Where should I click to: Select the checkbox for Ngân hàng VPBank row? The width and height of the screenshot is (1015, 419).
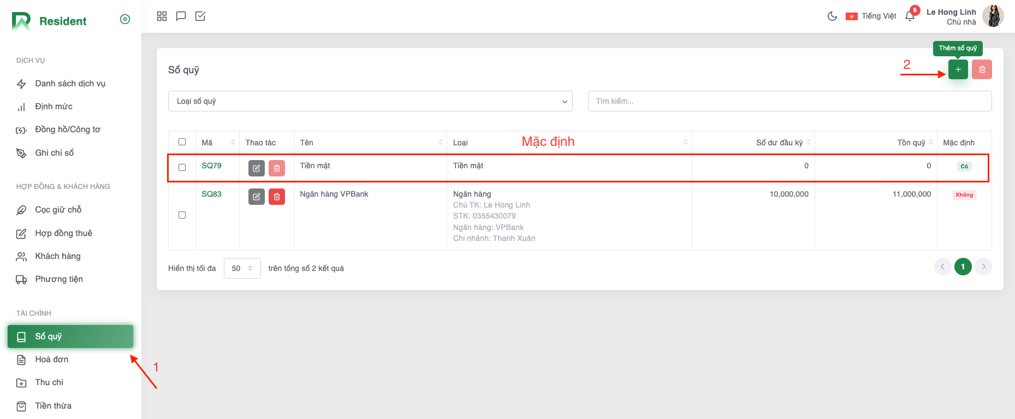[182, 215]
